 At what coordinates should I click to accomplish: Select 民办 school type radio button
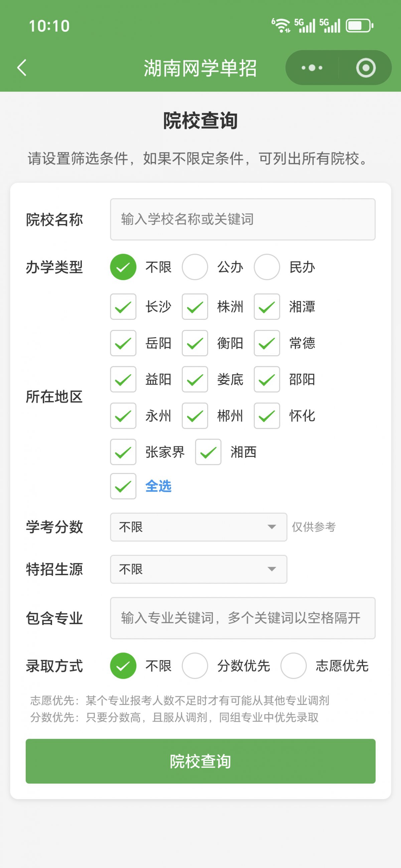[267, 267]
